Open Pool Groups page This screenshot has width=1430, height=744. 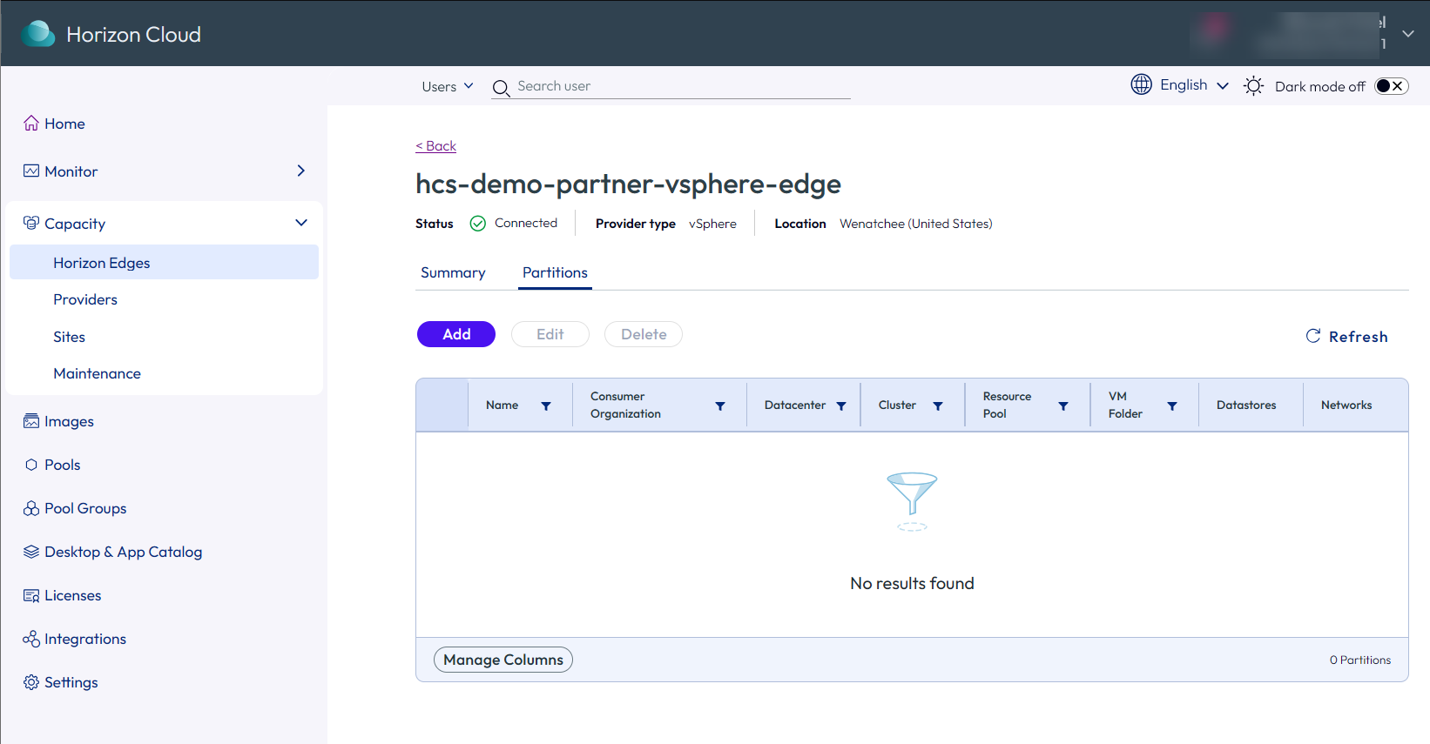pyautogui.click(x=85, y=508)
